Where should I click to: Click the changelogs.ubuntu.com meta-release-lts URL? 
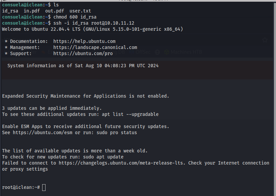click(x=121, y=163)
